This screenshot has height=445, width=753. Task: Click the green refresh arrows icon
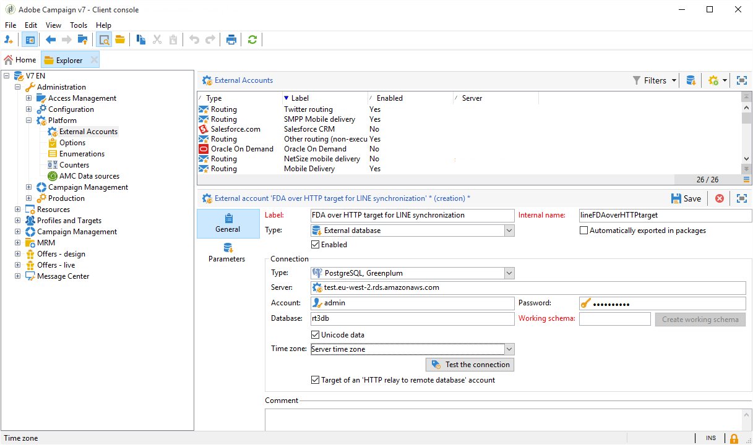(x=252, y=40)
